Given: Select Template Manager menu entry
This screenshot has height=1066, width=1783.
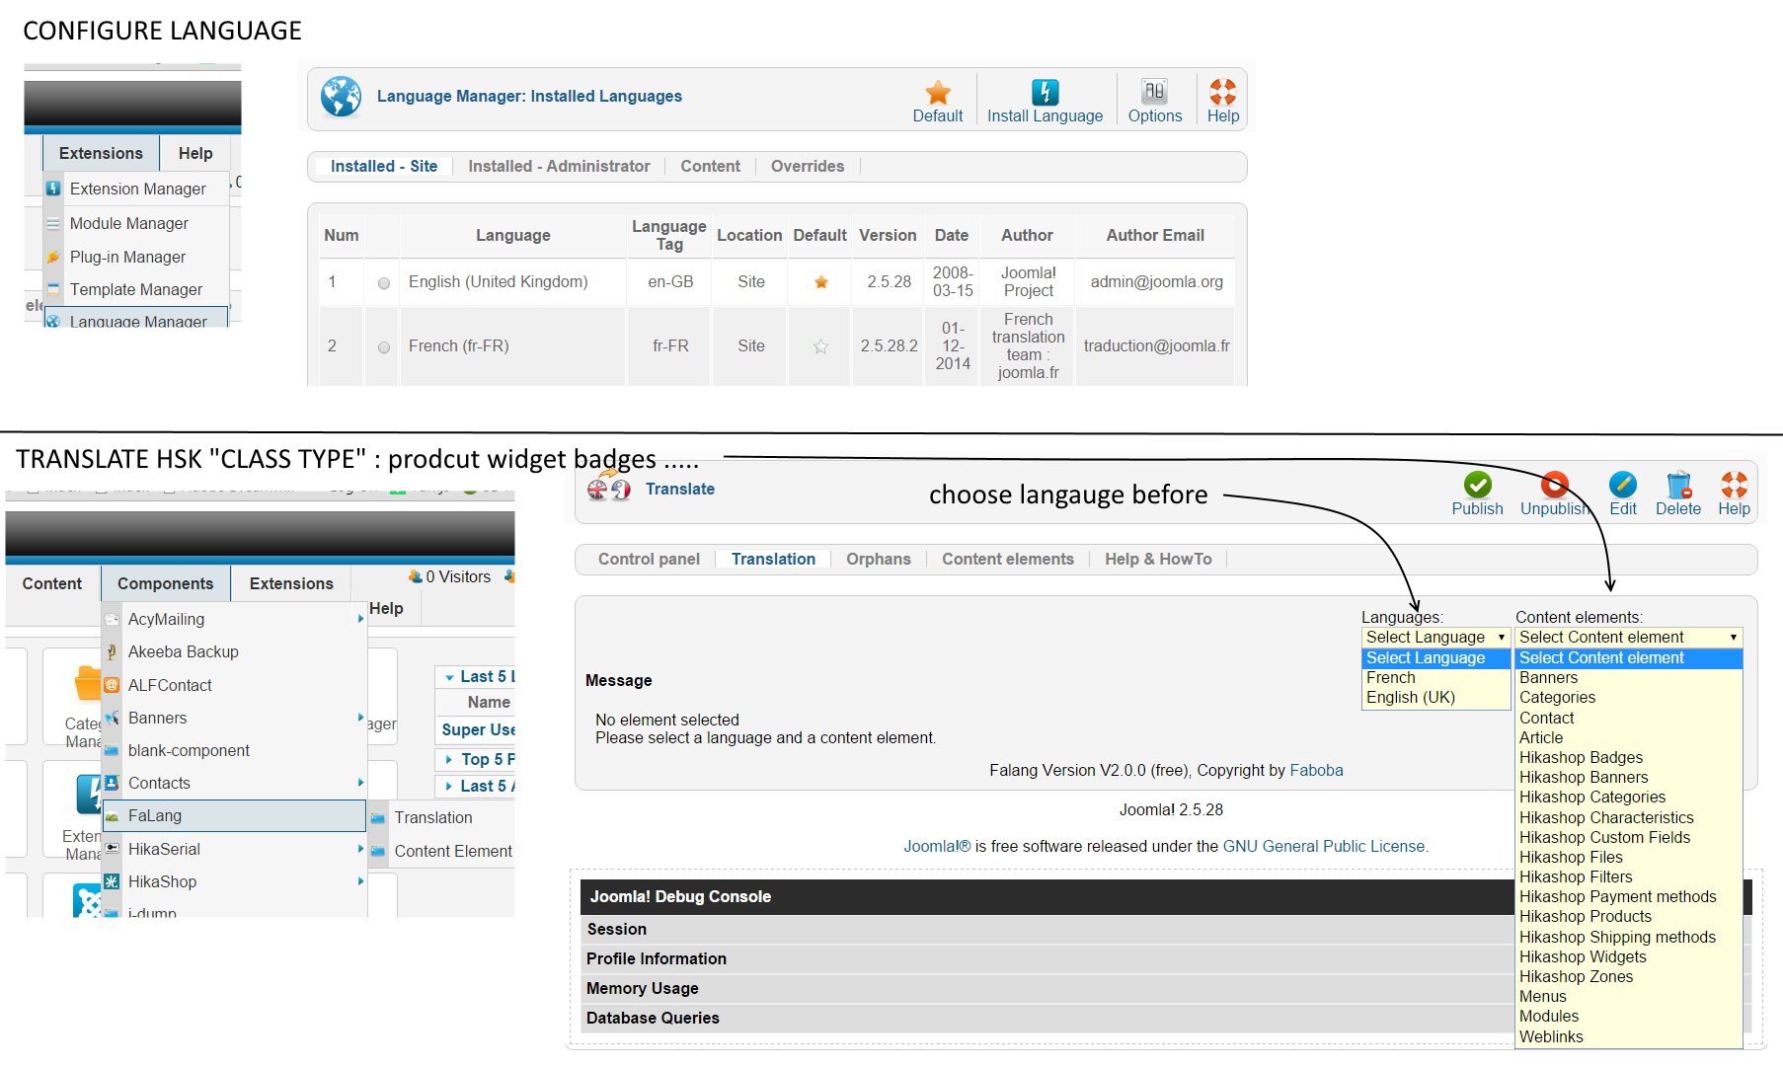Looking at the screenshot, I should point(136,289).
